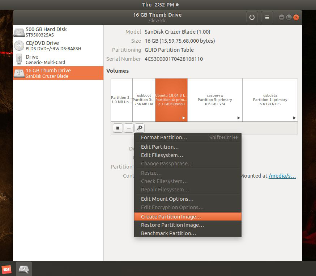
Task: Open the /media/s… mount point link
Action: pos(282,176)
